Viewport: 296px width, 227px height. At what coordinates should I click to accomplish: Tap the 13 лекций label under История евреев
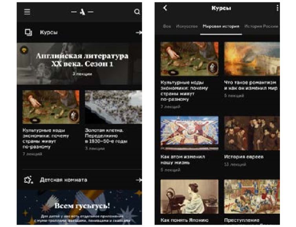coord(235,164)
